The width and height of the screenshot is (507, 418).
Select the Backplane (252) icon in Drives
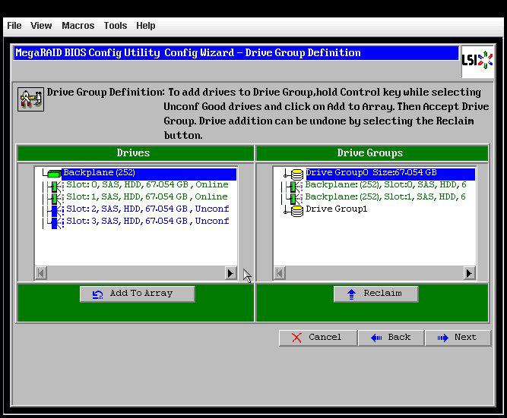click(x=53, y=174)
